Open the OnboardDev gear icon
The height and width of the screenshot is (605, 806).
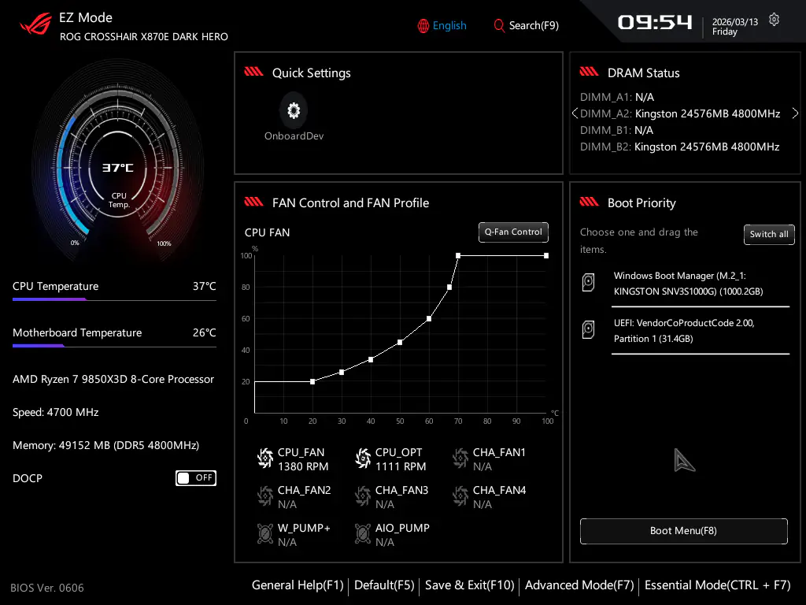pyautogui.click(x=294, y=110)
